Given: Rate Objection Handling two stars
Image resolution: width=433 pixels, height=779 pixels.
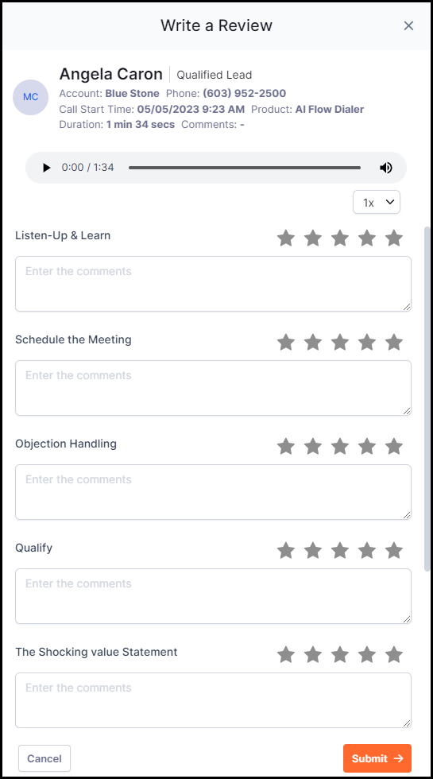Looking at the screenshot, I should (313, 446).
